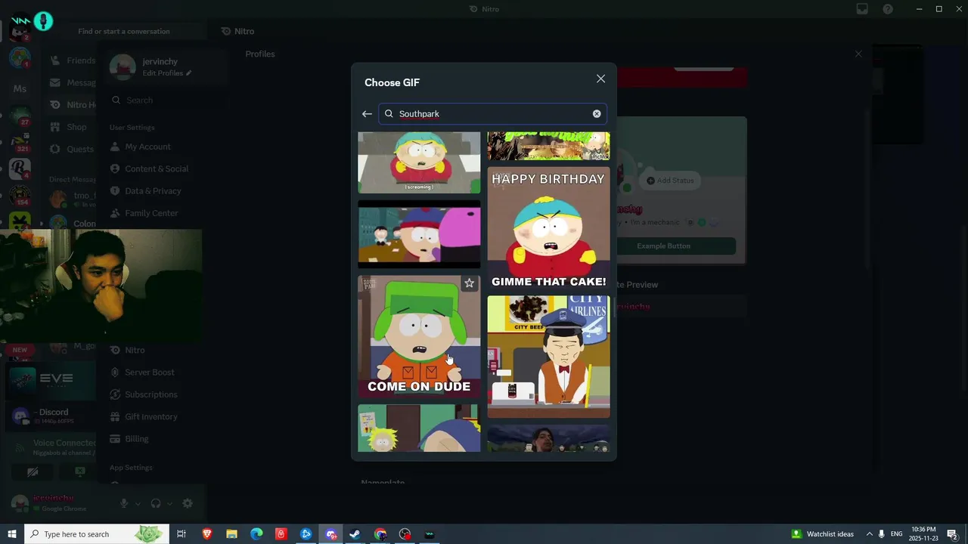The height and width of the screenshot is (544, 968).
Task: Choose the Stan with pink hat GIF
Action: click(x=419, y=234)
